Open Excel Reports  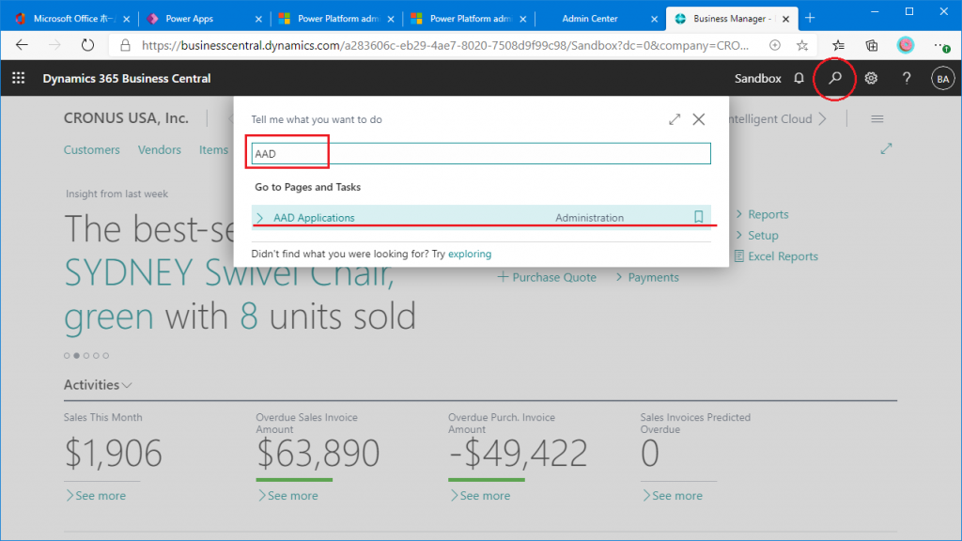776,256
